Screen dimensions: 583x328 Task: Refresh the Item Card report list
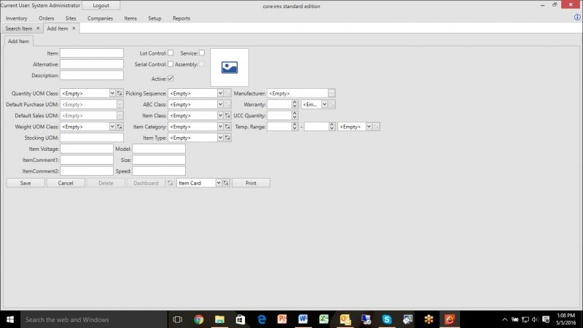coord(226,183)
